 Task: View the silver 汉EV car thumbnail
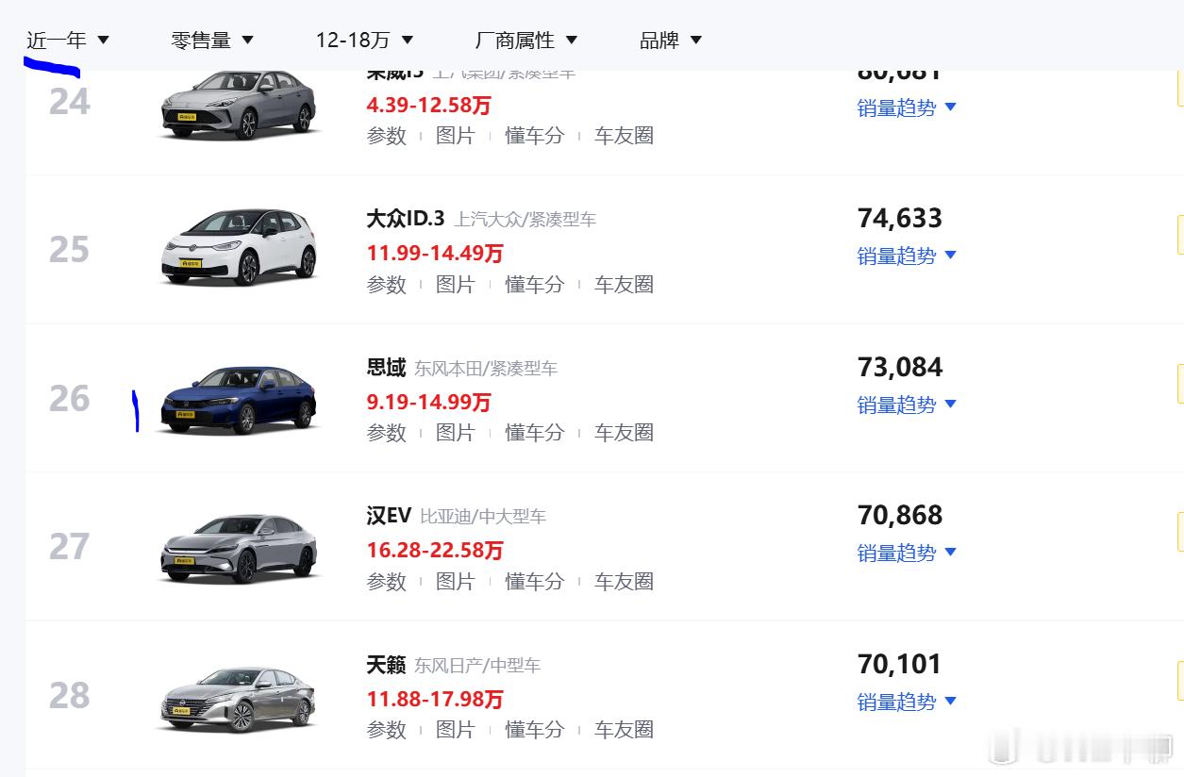pos(239,547)
